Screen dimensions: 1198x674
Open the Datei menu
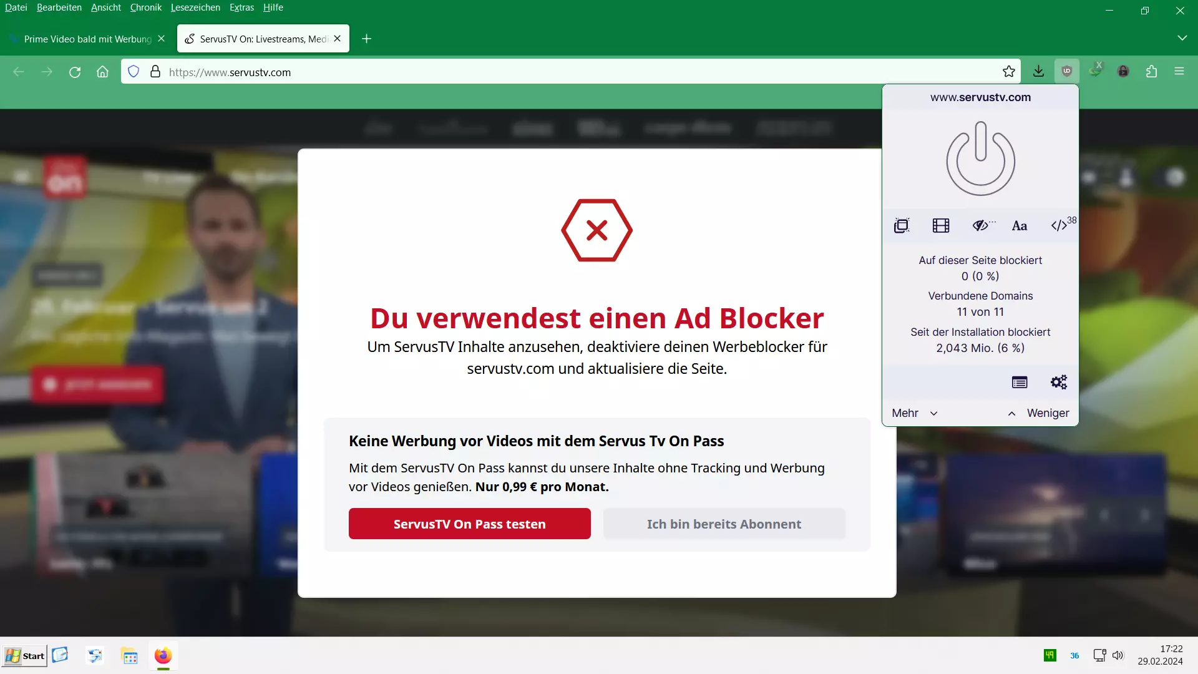tap(16, 7)
